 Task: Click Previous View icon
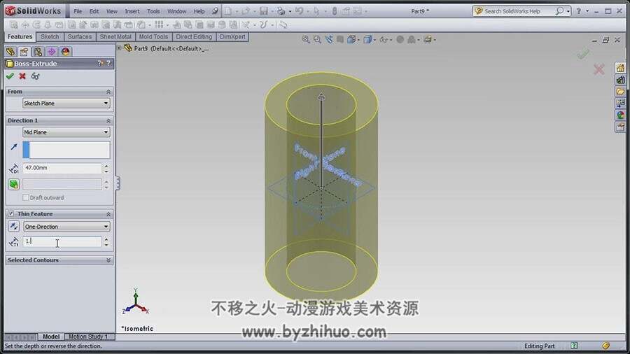pos(329,39)
